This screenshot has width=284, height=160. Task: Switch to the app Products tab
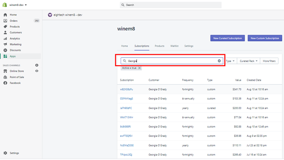click(x=160, y=46)
